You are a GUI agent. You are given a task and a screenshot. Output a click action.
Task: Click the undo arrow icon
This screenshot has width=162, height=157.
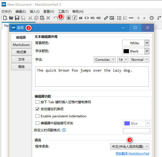pos(56,18)
